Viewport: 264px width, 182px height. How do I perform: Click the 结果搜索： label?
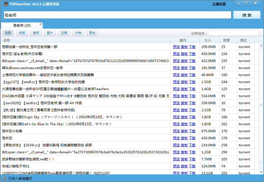click(199, 33)
